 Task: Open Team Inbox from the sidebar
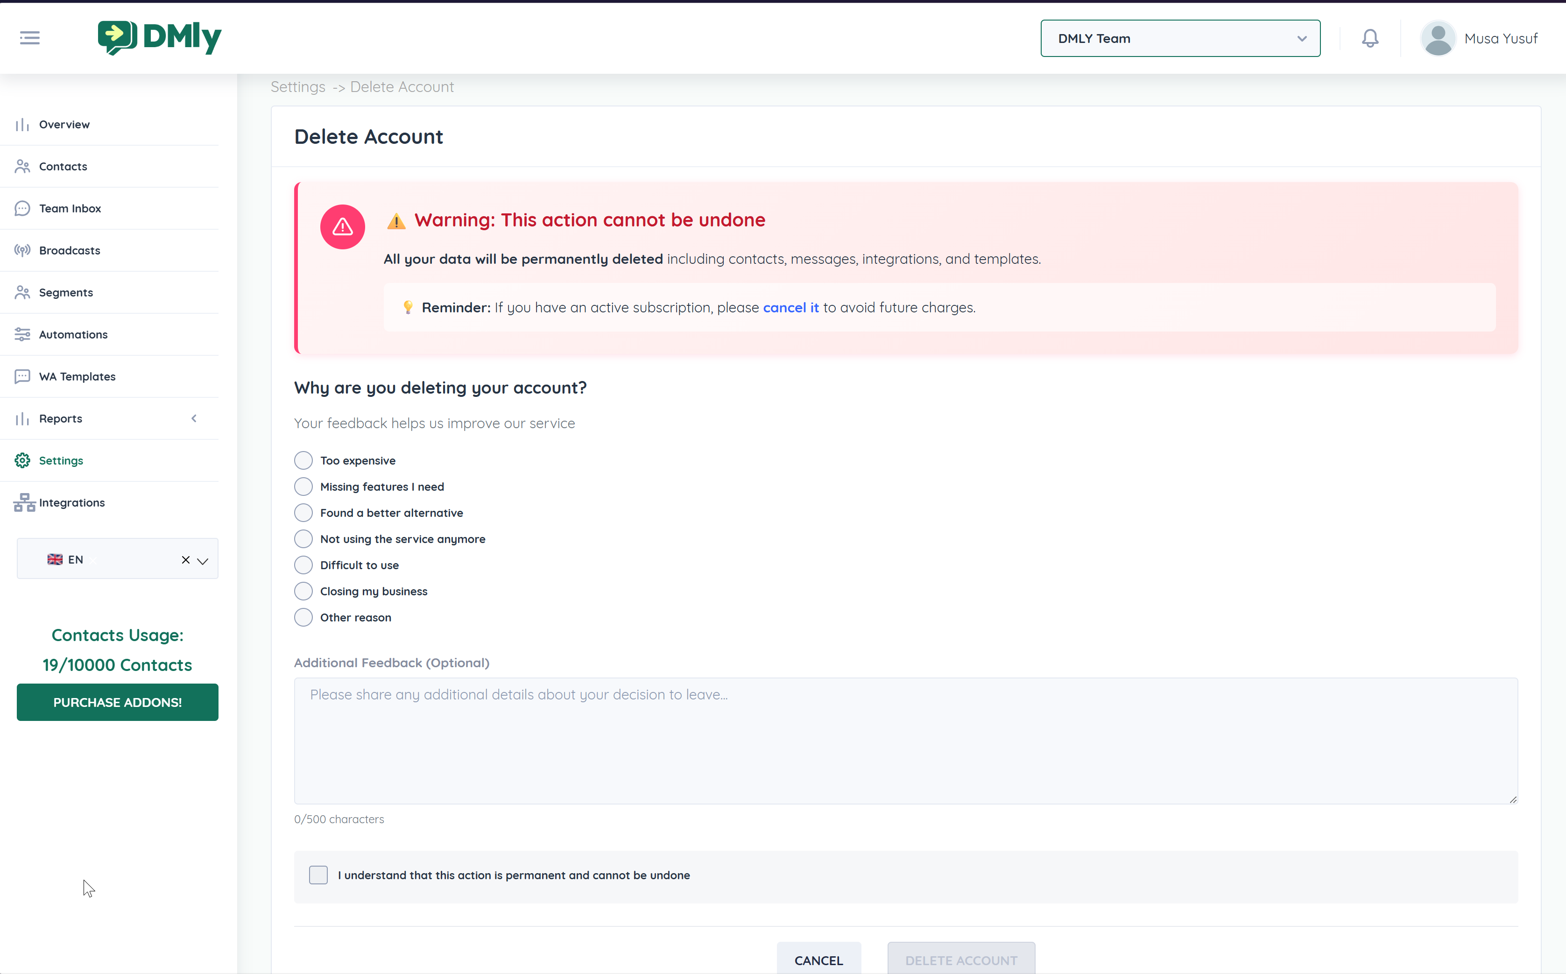pos(70,208)
